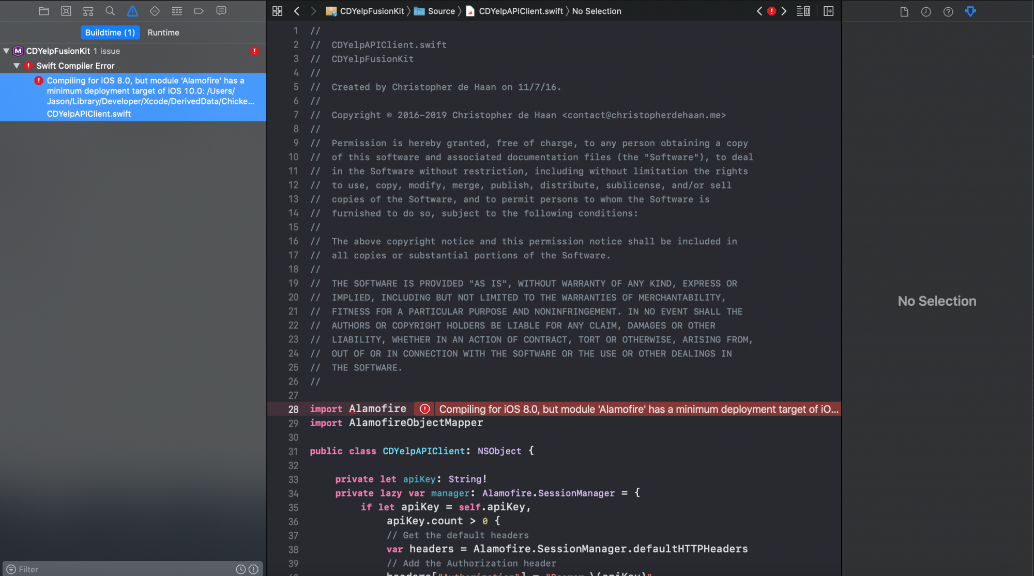1034x576 pixels.
Task: Open the Find navigator magnifier icon
Action: [110, 11]
